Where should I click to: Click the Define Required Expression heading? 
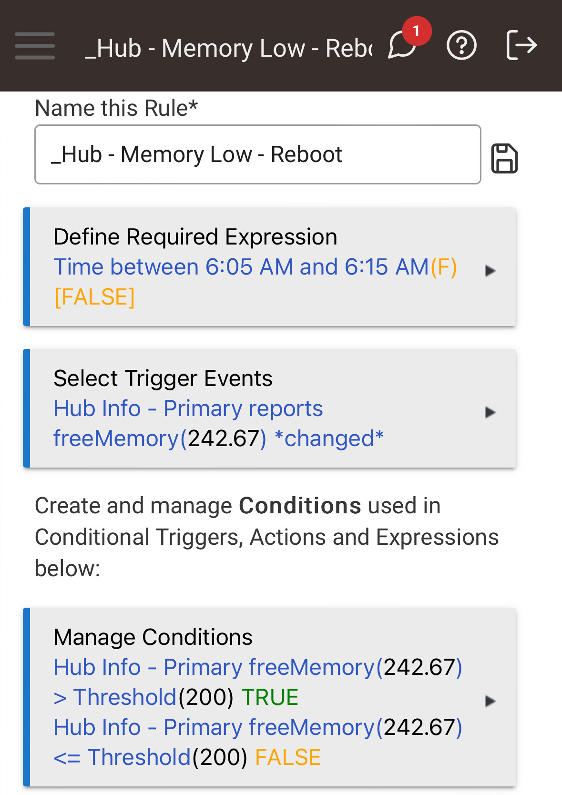(195, 237)
